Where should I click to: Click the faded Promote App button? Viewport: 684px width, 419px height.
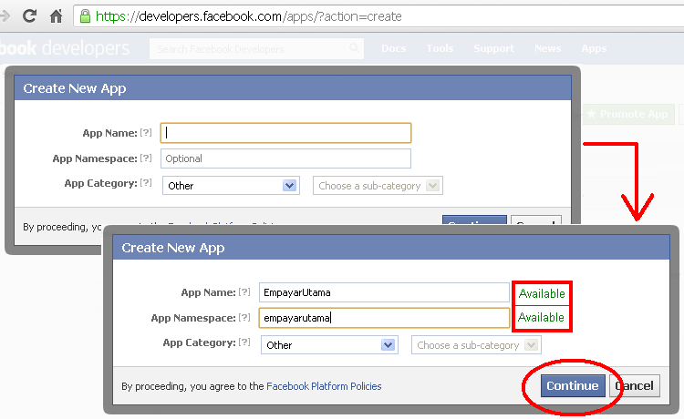(x=628, y=114)
